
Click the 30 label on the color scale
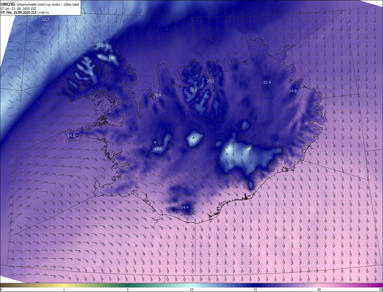[319, 290]
